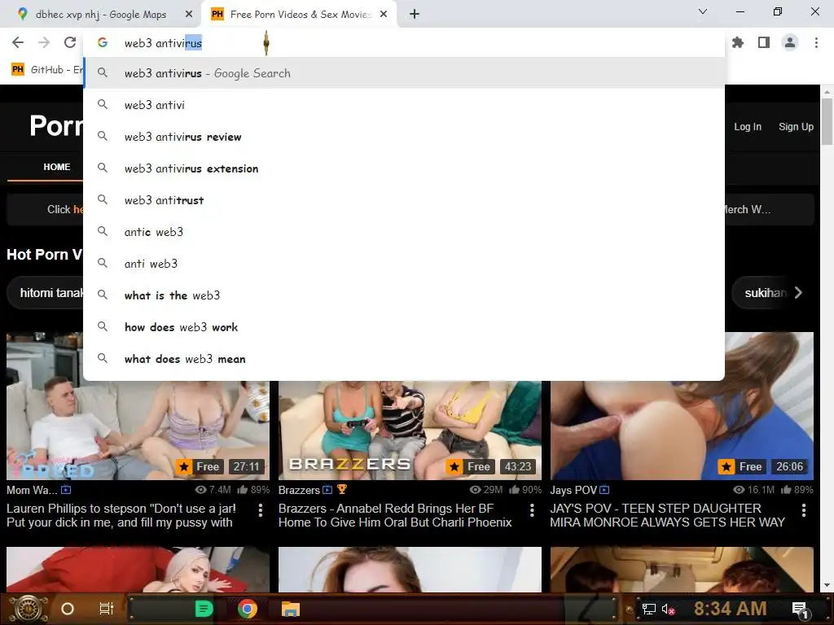This screenshot has width=834, height=625.
Task: Click the page's vertical scrollbar thumb
Action: coord(827,121)
